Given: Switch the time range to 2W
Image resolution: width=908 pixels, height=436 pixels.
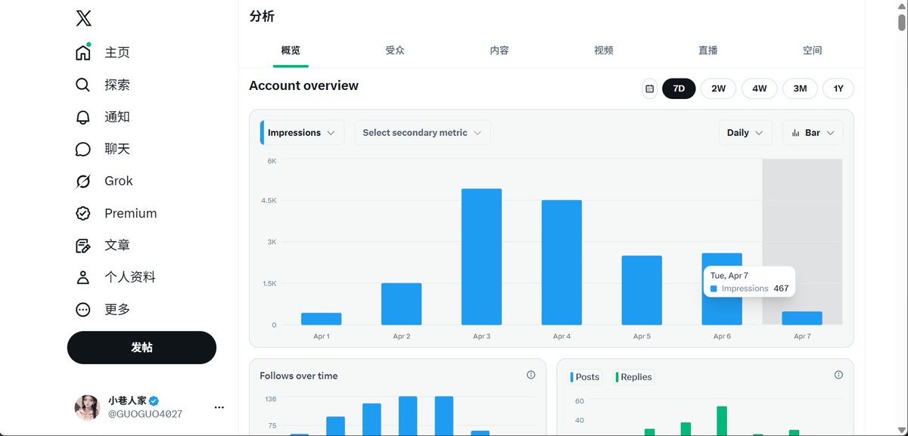Looking at the screenshot, I should (x=717, y=88).
